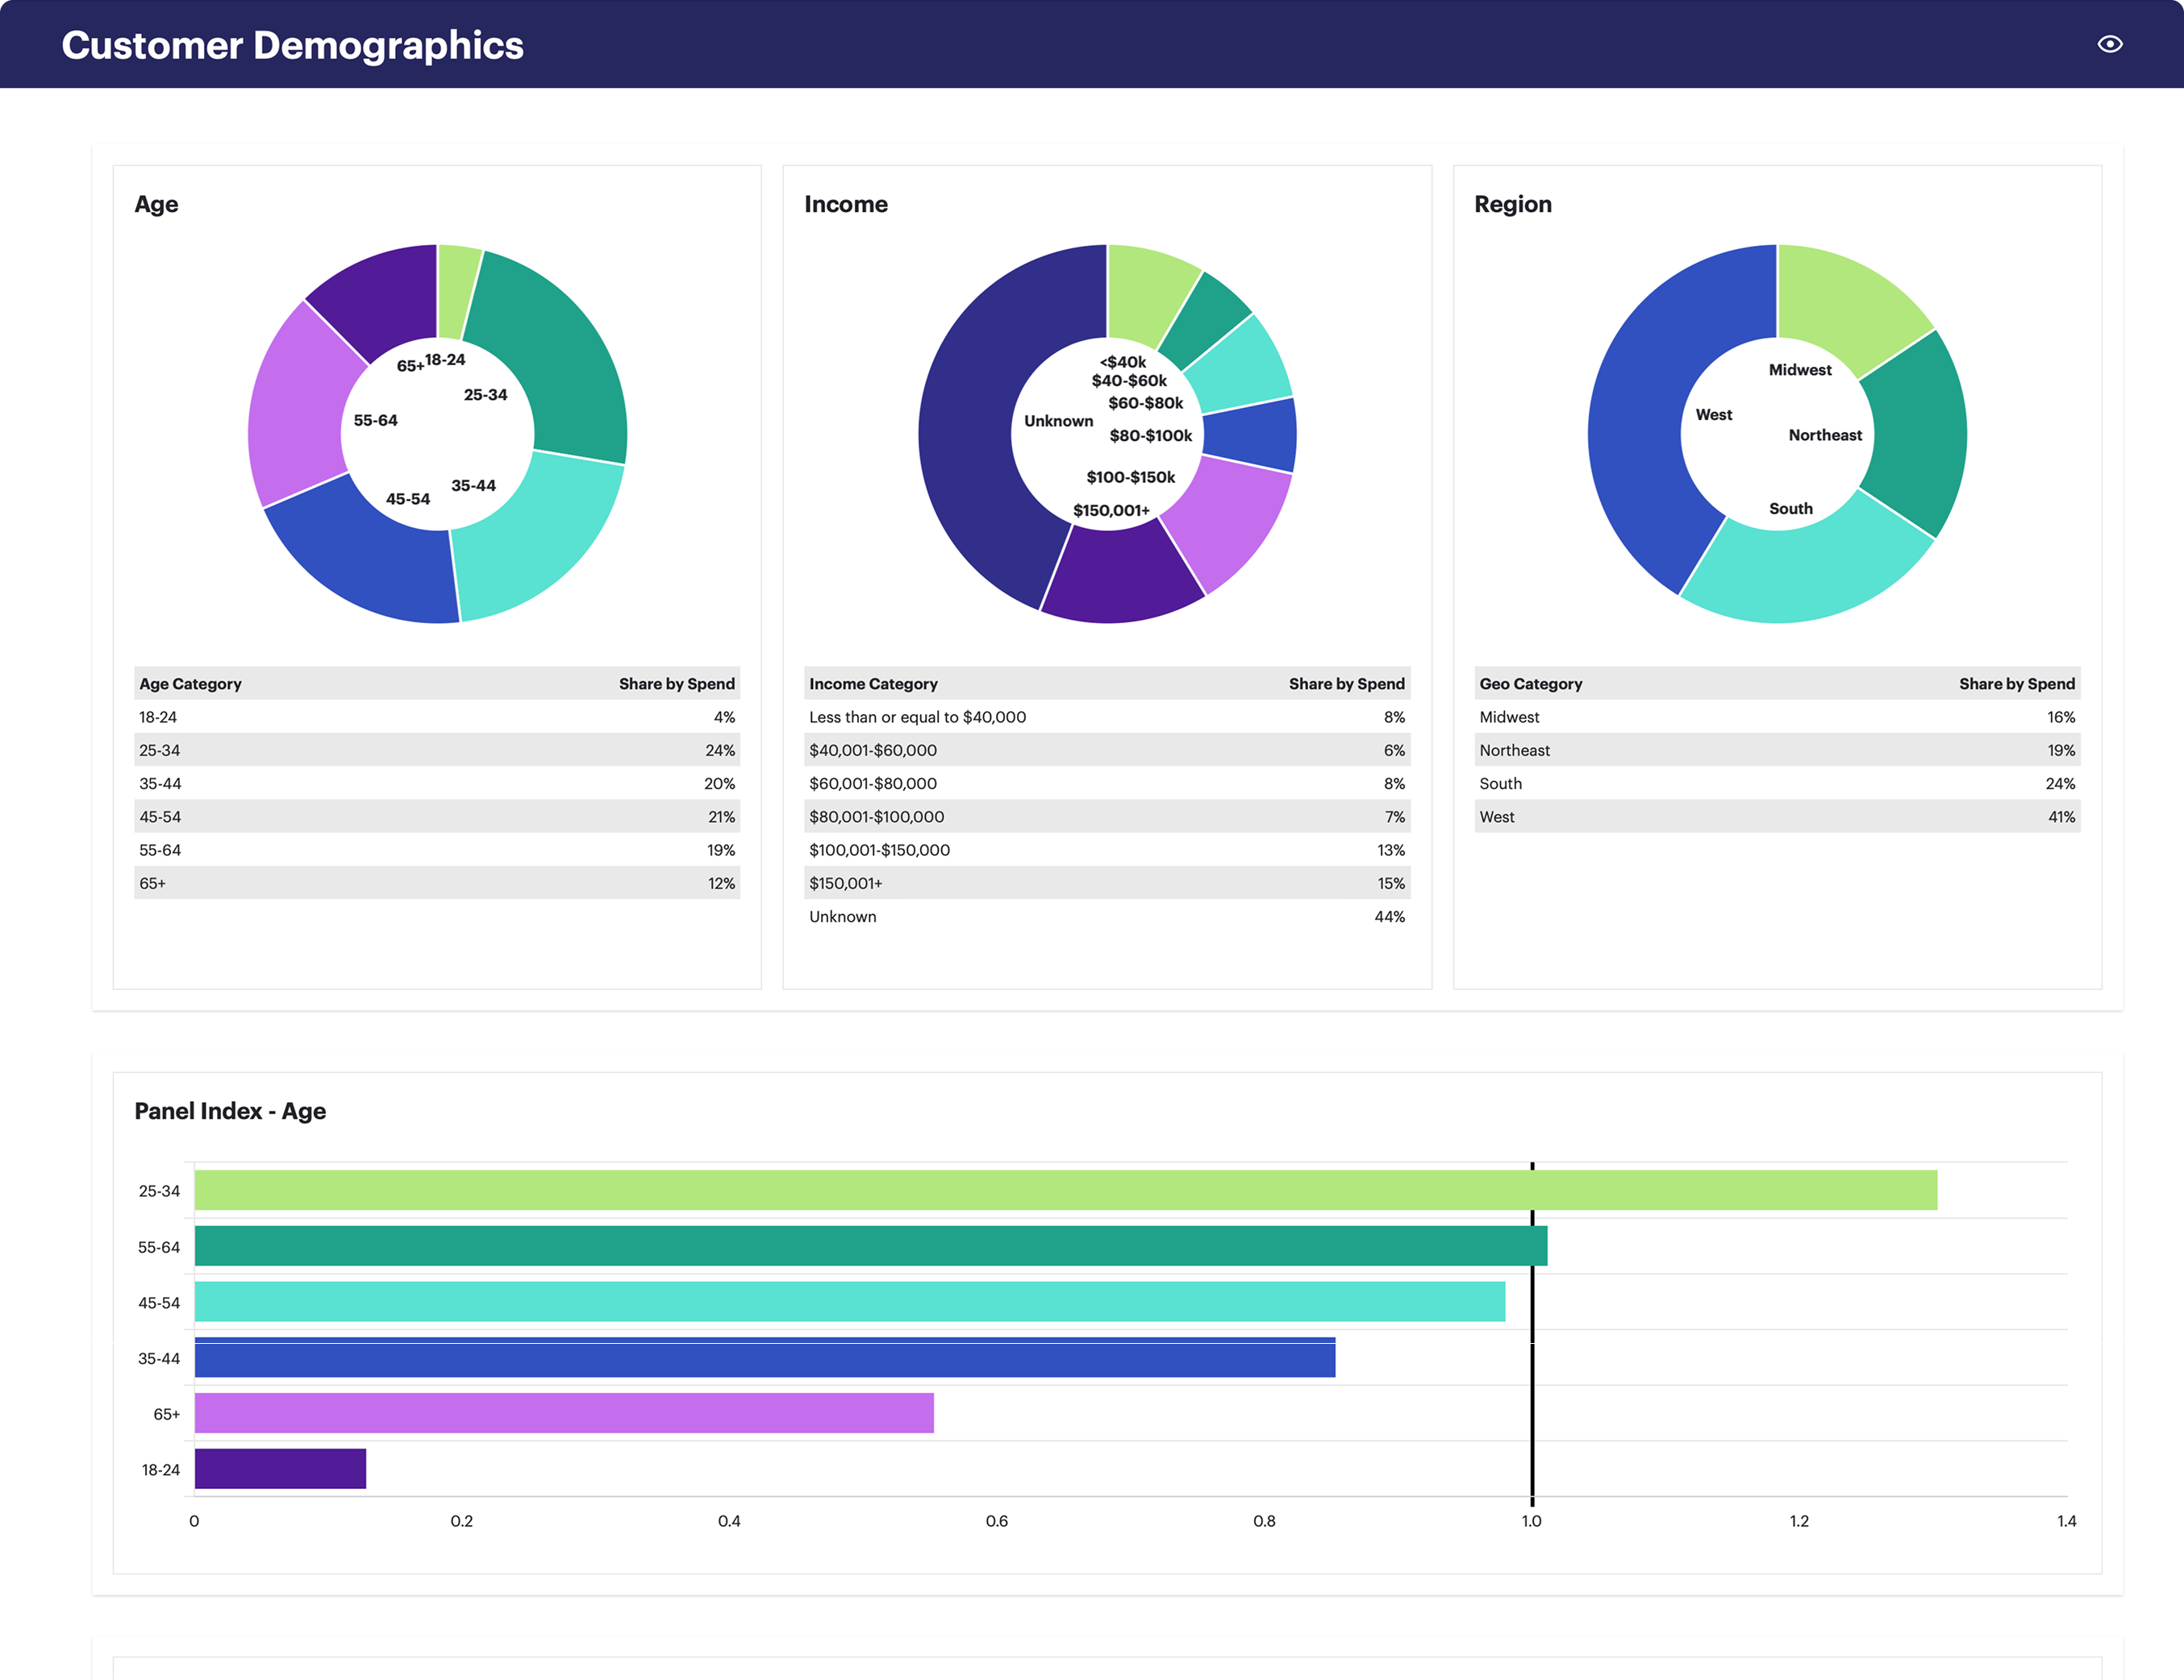Select the 25-34 row label in Age table
Viewport: 2184px width, 1680px height.
click(x=159, y=750)
